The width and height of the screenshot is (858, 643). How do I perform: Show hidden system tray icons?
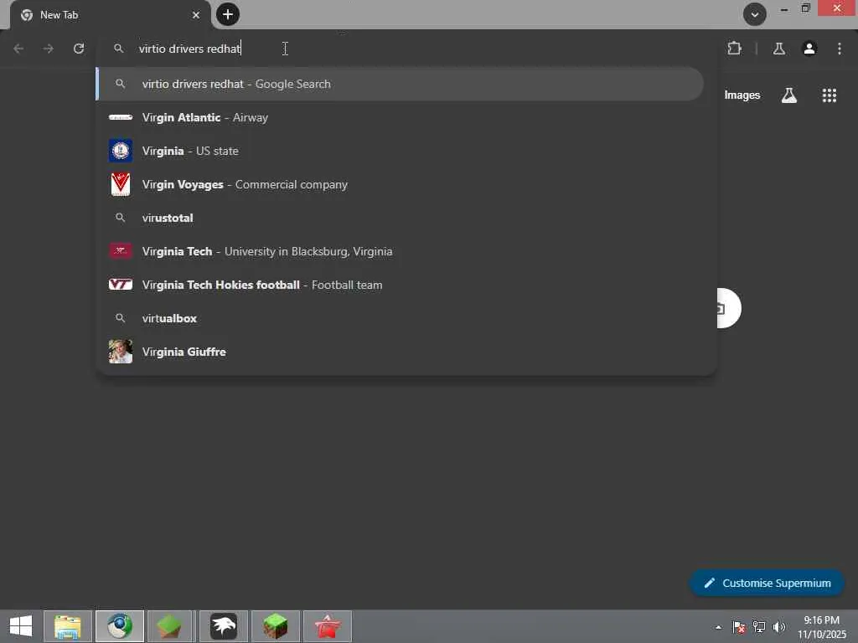(x=718, y=627)
